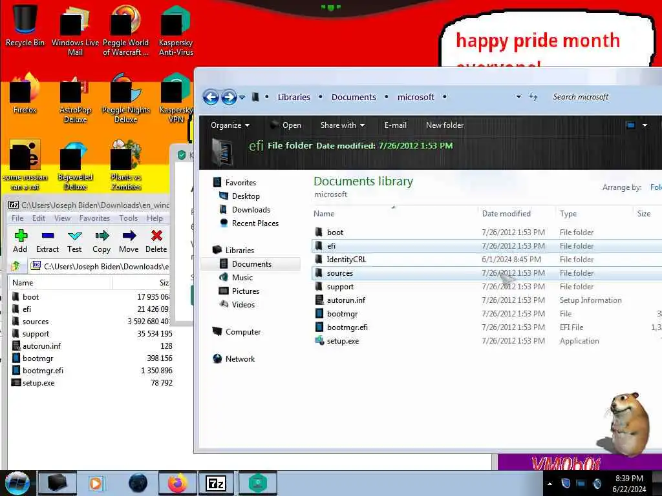Open the Tools menu in 7-Zip
This screenshot has width=662, height=496.
(x=129, y=218)
